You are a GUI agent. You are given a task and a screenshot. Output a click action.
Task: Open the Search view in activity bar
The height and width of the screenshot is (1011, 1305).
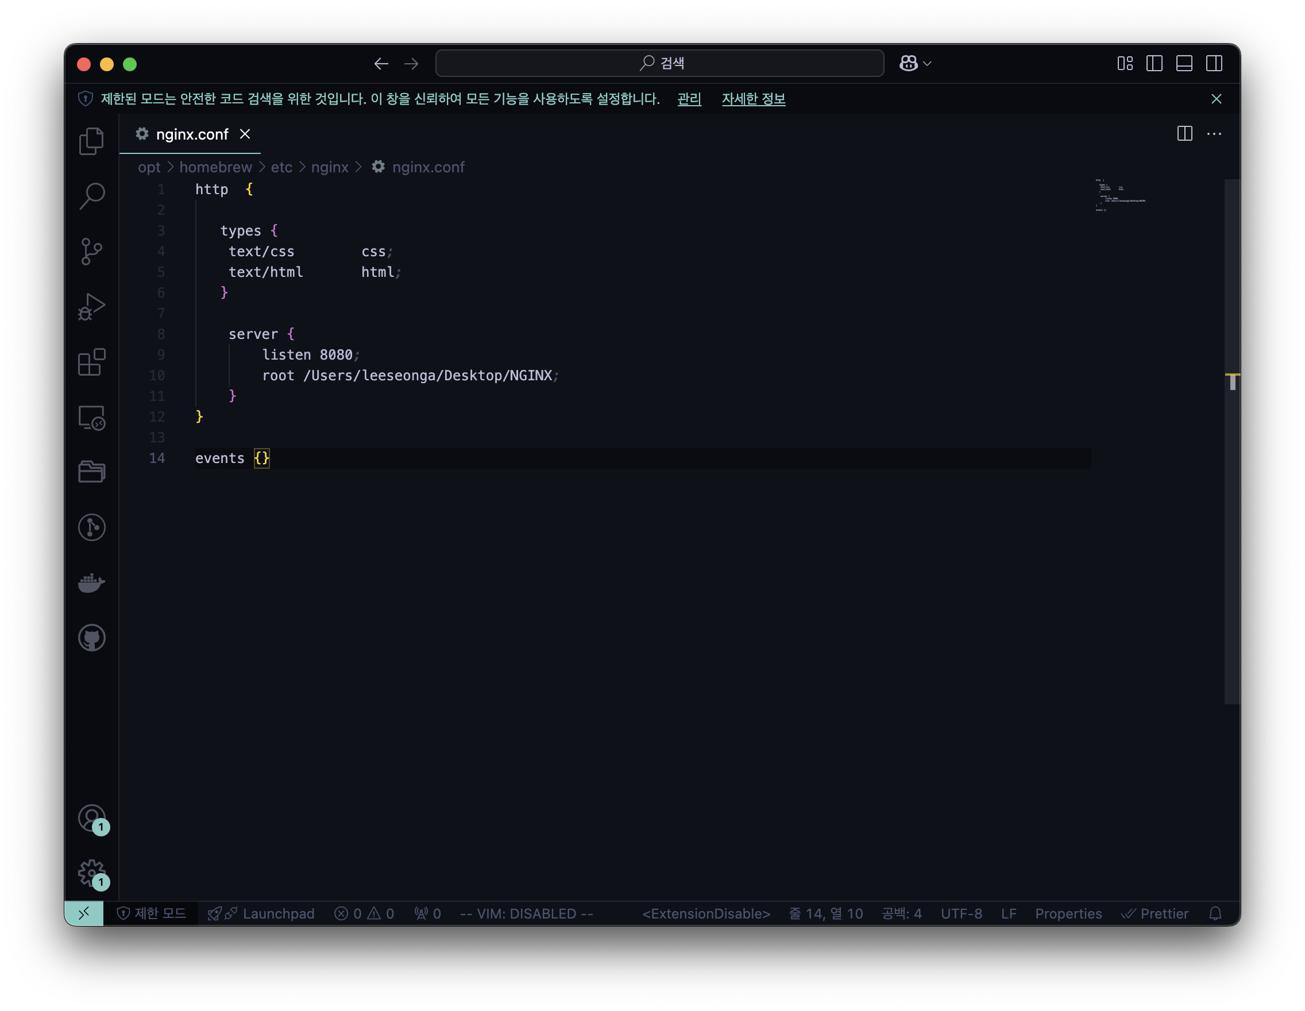pos(91,196)
